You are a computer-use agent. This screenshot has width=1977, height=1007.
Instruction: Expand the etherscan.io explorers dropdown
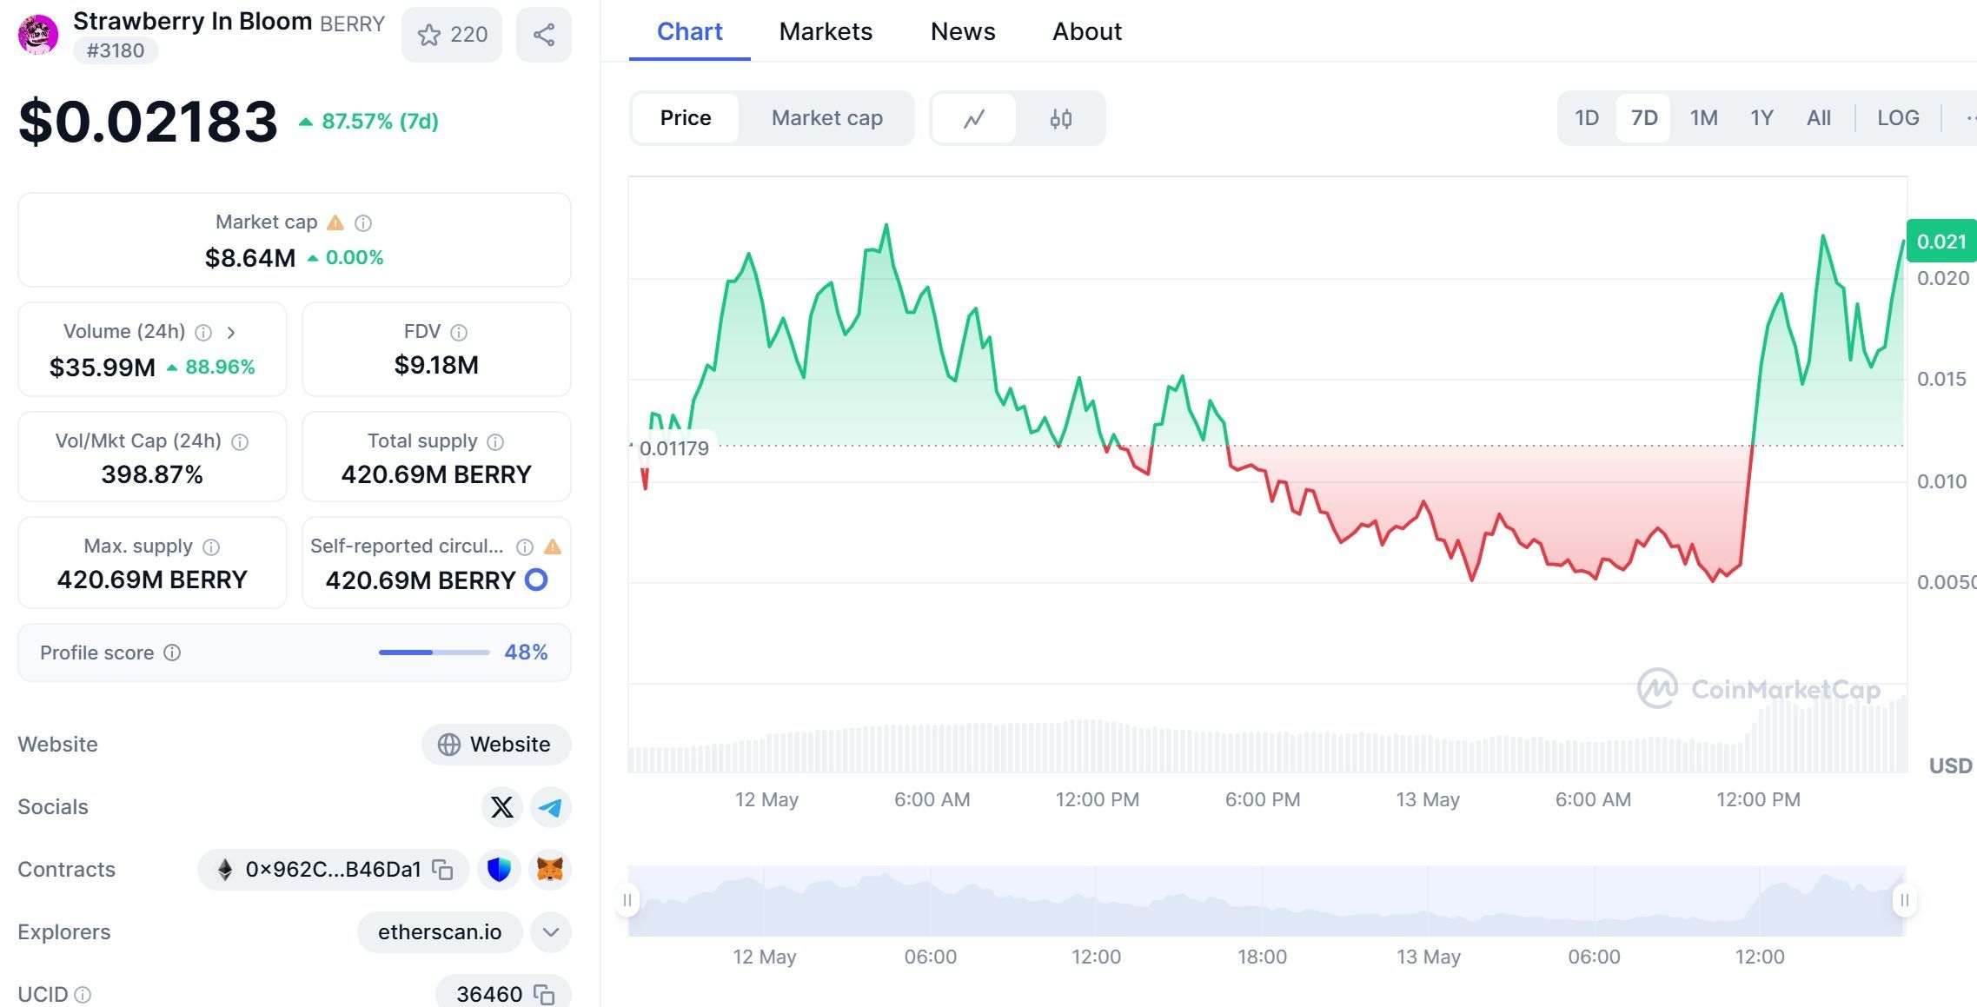[x=550, y=932]
